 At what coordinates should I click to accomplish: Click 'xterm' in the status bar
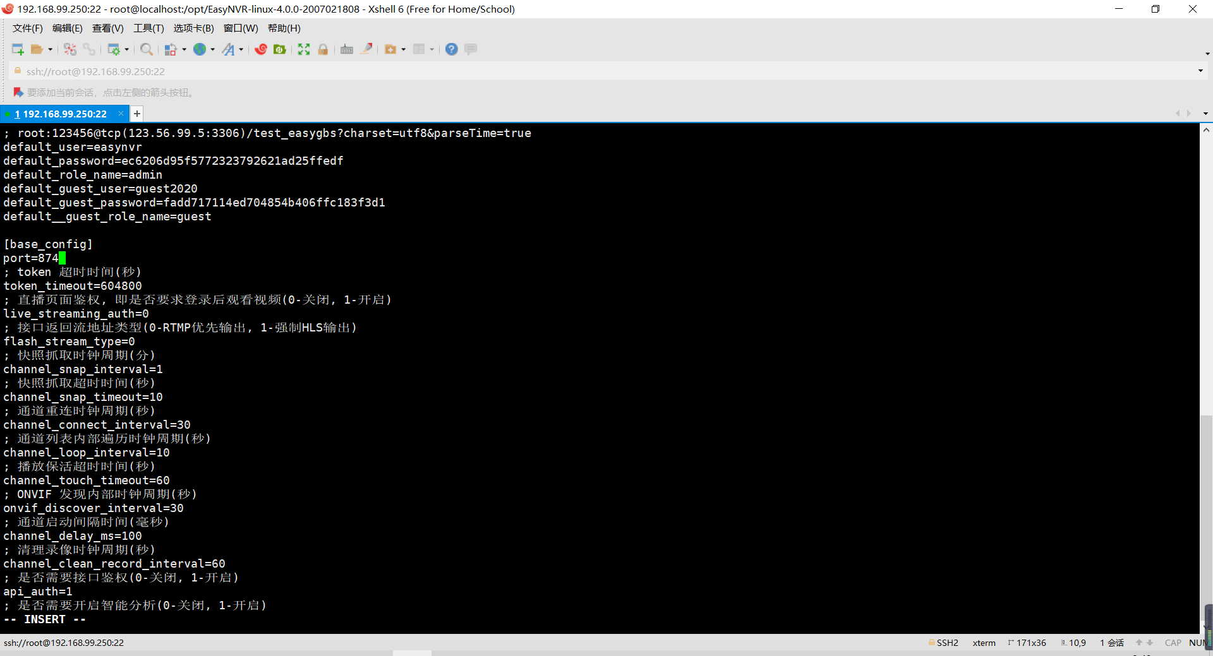pos(984,643)
